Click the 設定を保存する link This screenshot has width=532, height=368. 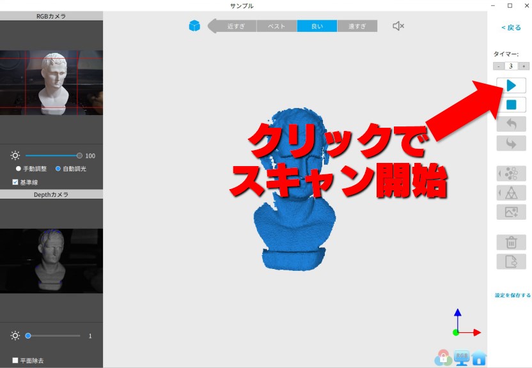pyautogui.click(x=513, y=295)
